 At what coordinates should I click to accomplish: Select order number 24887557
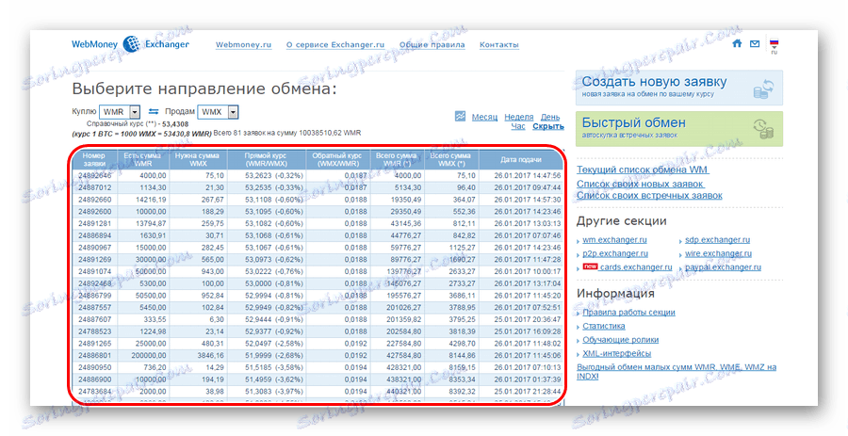click(94, 307)
